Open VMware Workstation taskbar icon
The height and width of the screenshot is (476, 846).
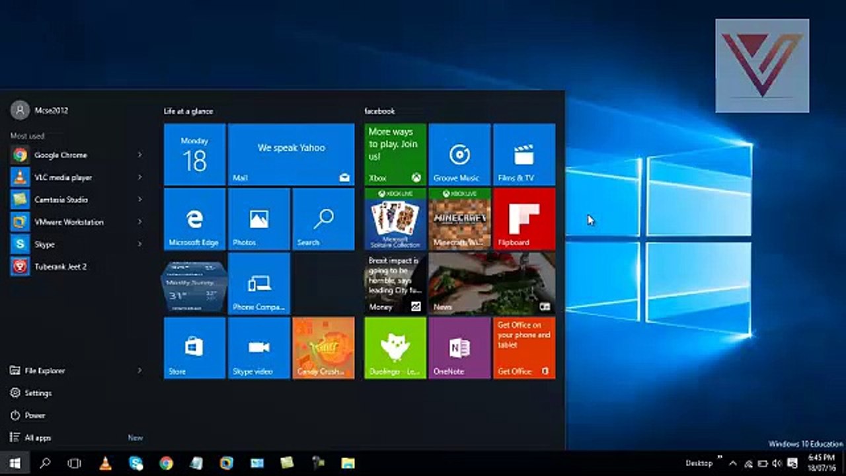click(x=227, y=463)
